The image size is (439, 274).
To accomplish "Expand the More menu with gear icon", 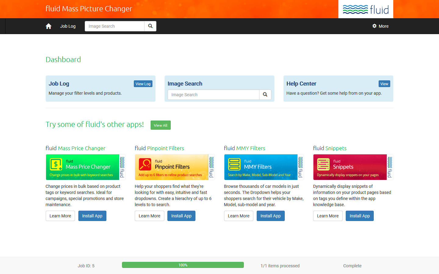I will click(380, 26).
